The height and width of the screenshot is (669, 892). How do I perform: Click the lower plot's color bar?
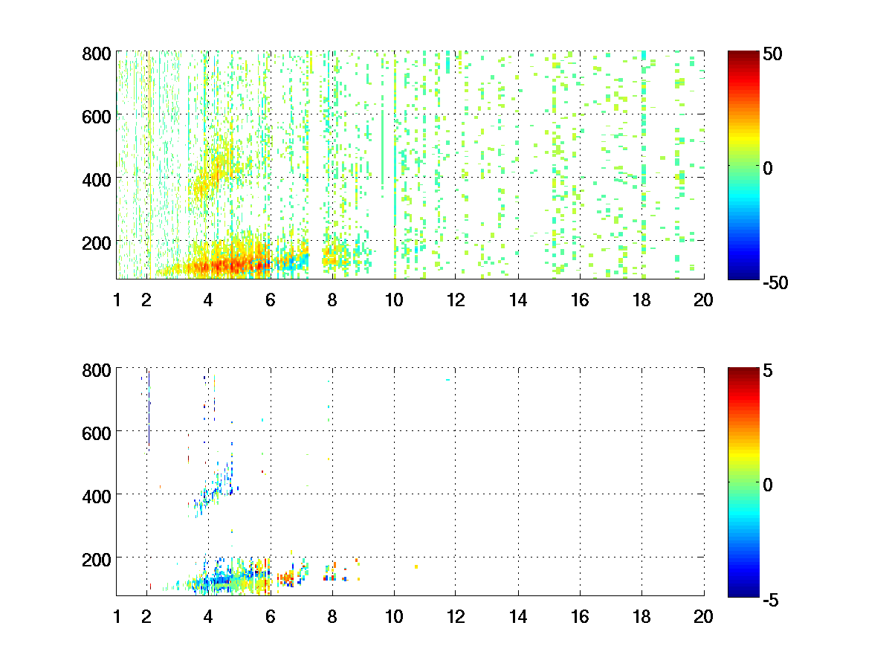pyautogui.click(x=743, y=482)
